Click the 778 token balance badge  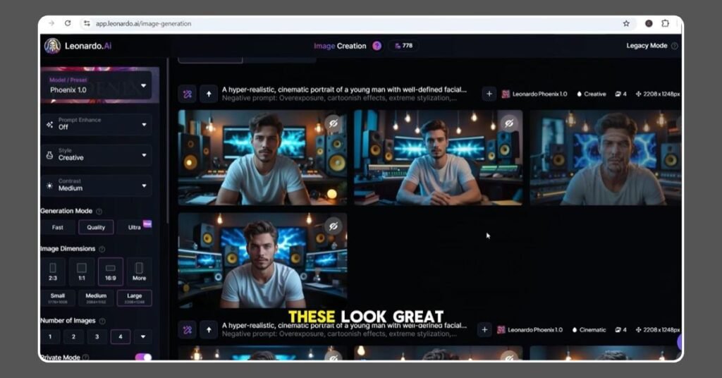click(x=403, y=46)
